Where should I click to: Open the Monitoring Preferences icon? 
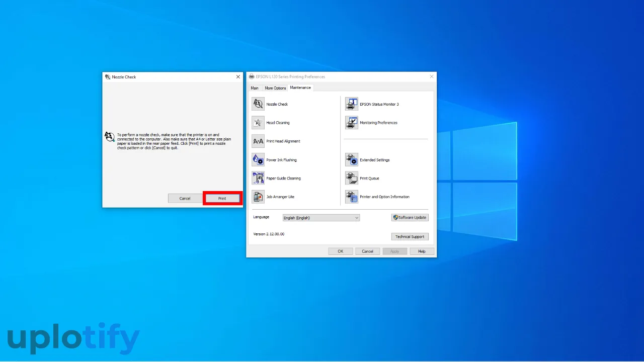coord(352,123)
